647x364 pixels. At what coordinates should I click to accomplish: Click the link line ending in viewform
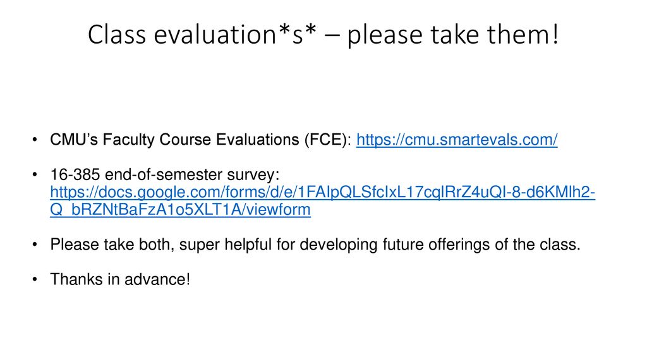[x=180, y=210]
